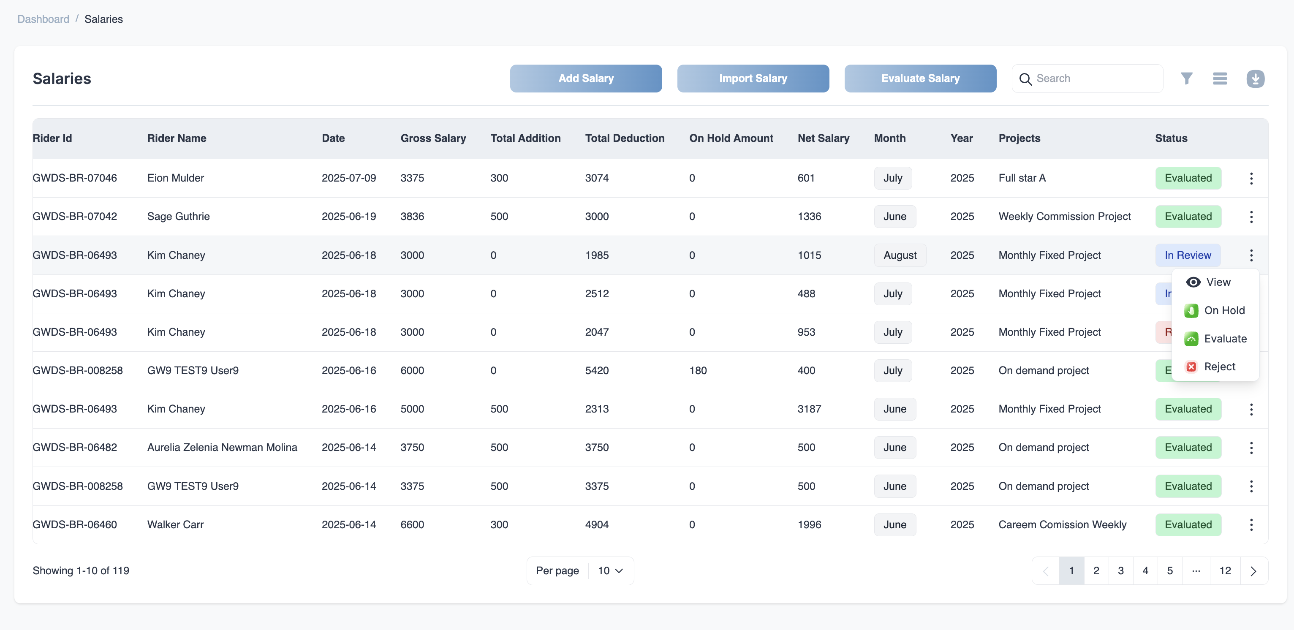Click the eye icon next to View
1294x630 pixels.
[x=1193, y=282]
